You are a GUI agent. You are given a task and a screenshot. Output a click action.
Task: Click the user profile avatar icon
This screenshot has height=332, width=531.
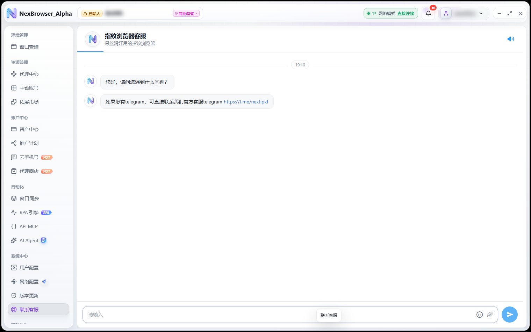pyautogui.click(x=446, y=13)
